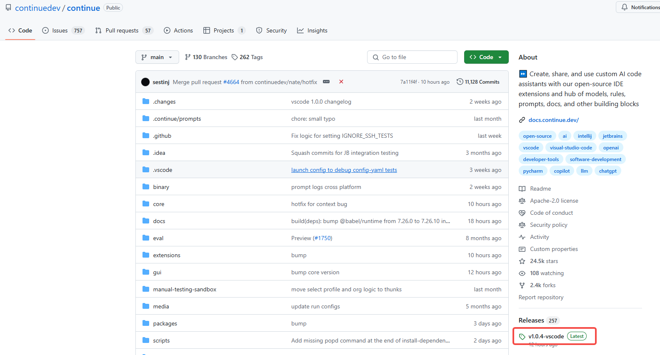Open pull request #4664 link
660x355 pixels.
[x=231, y=82]
